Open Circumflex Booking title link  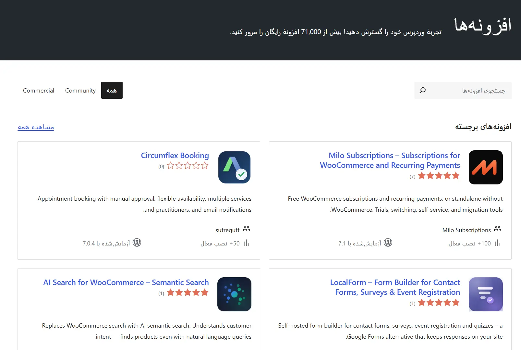click(x=175, y=156)
